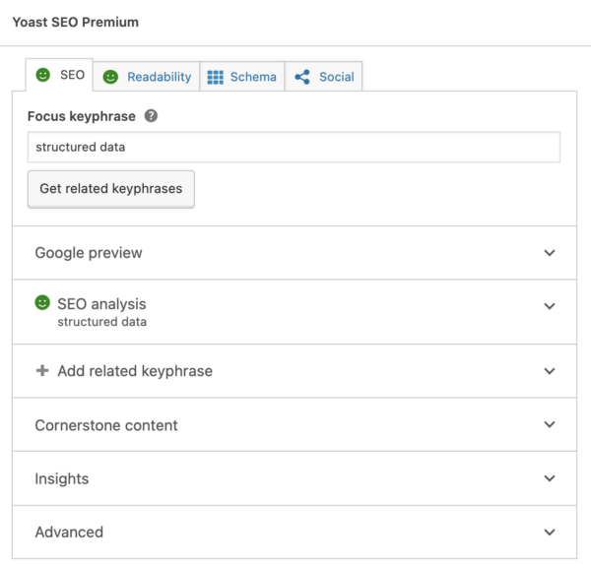Expand the Insights section chevron
Viewport: 591px width, 564px height.
pos(550,478)
